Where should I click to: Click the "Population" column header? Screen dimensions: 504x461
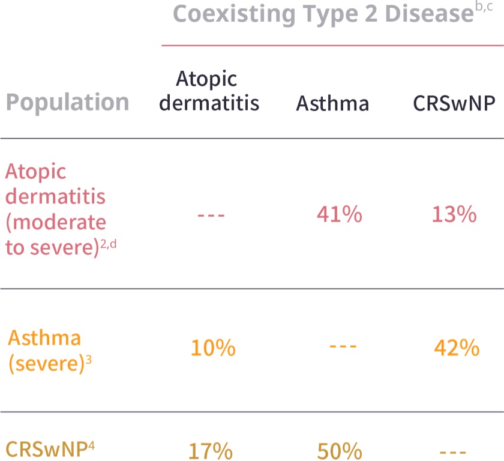pyautogui.click(x=67, y=103)
